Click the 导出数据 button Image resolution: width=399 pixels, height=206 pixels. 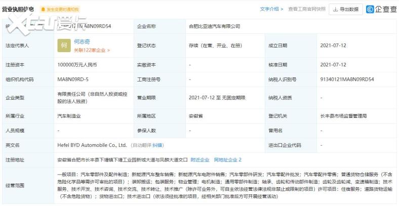click(345, 10)
